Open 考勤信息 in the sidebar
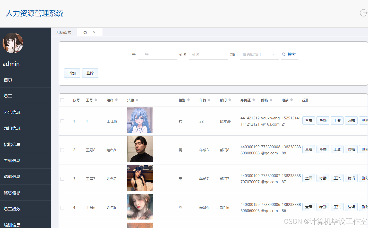 tap(25, 161)
